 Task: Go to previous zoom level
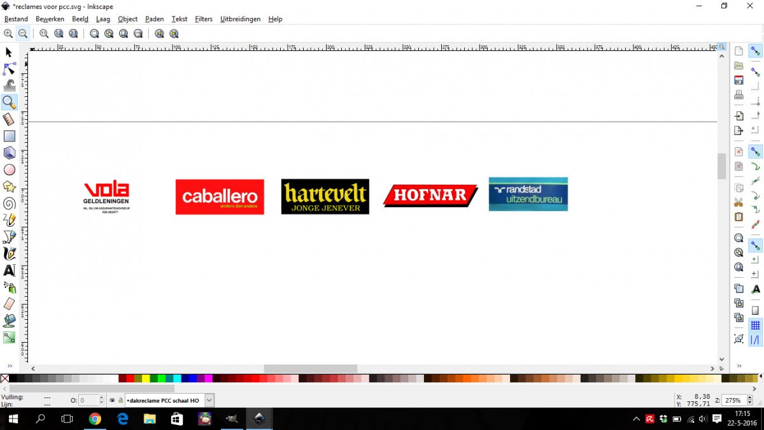(159, 34)
